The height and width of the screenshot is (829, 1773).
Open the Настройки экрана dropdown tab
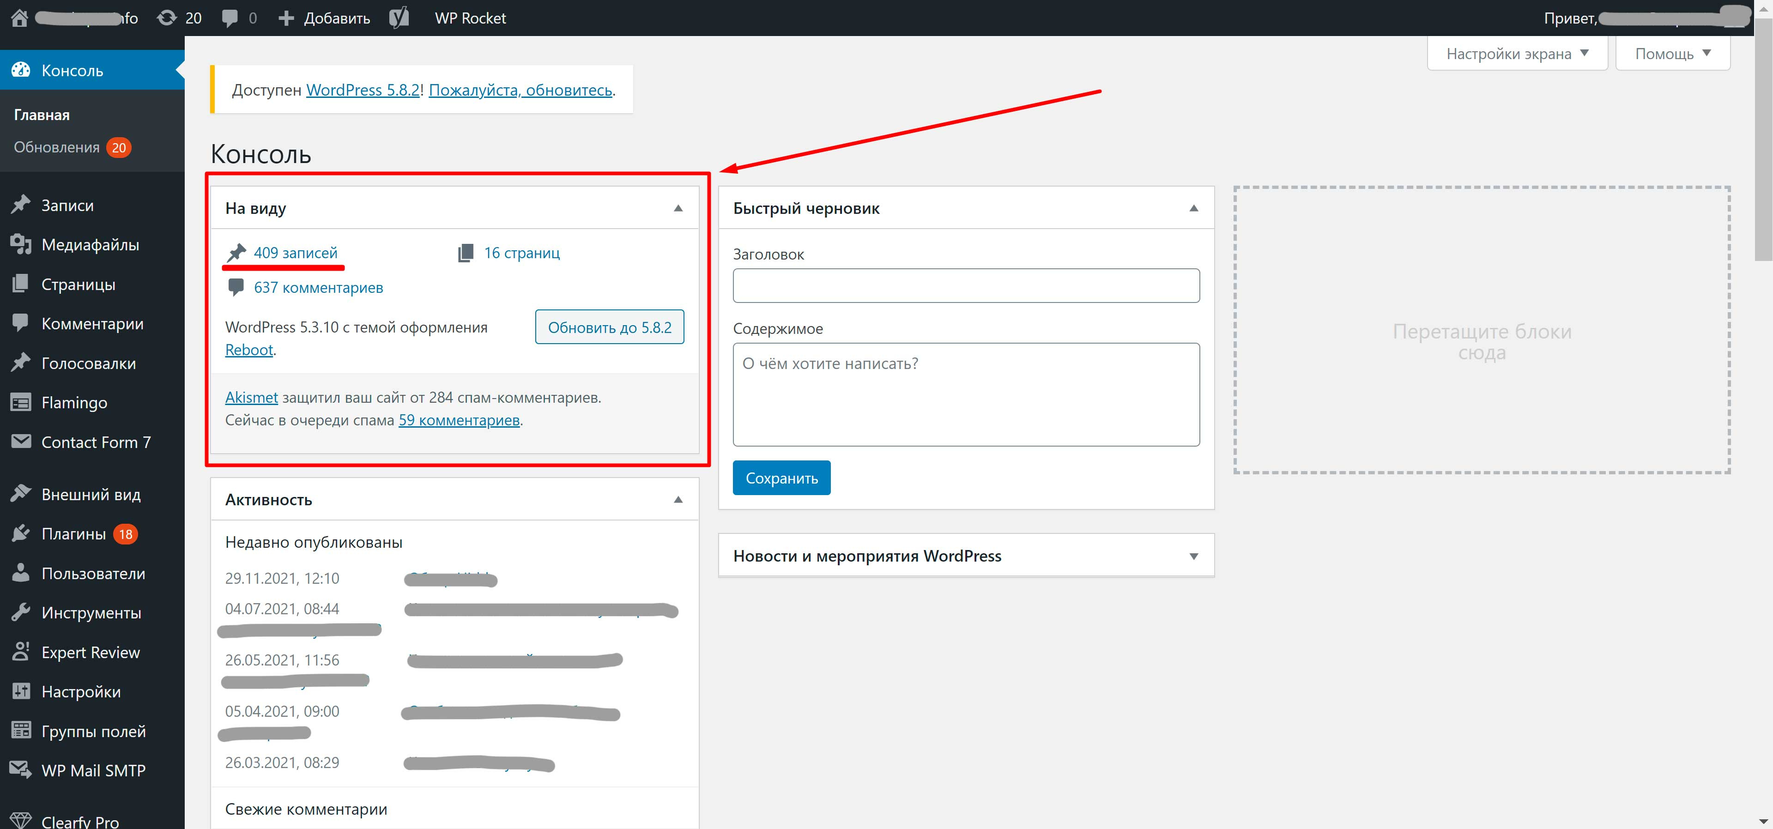click(x=1517, y=54)
